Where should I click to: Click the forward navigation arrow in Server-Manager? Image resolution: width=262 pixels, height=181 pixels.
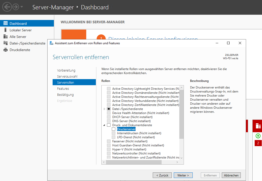click(x=16, y=7)
